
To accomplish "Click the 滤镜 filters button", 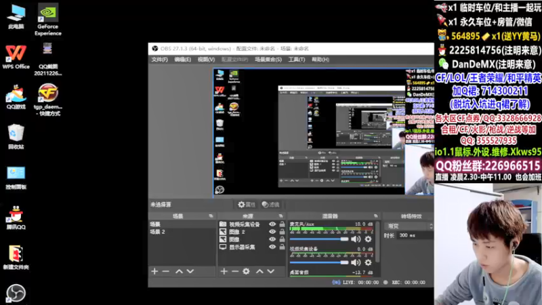I will [270, 205].
